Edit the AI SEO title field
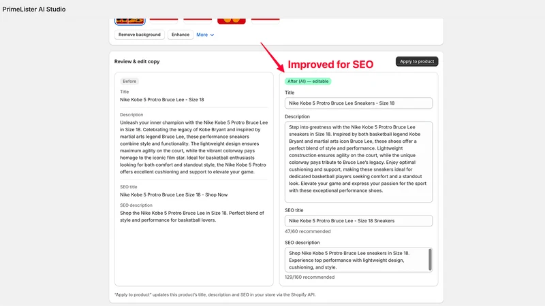Screen dimensions: 545x306 tap(358, 220)
